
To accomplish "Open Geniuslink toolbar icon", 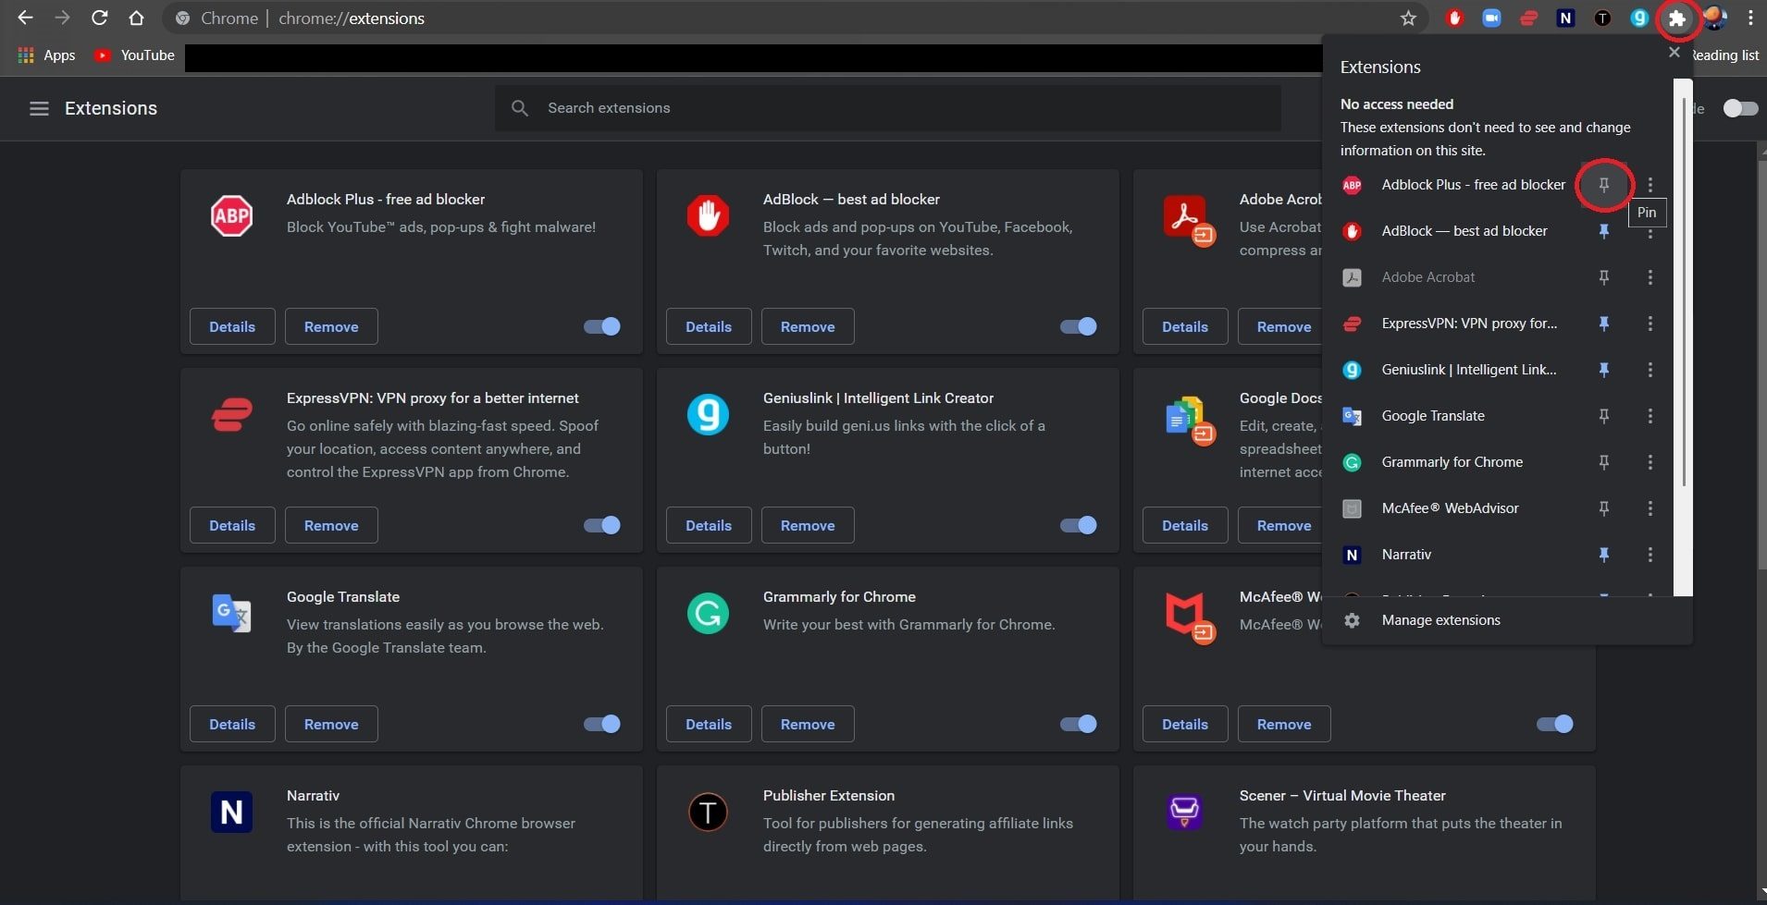I will click(x=1639, y=18).
